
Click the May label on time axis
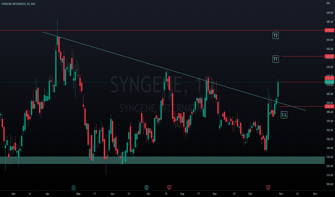(x=78, y=194)
